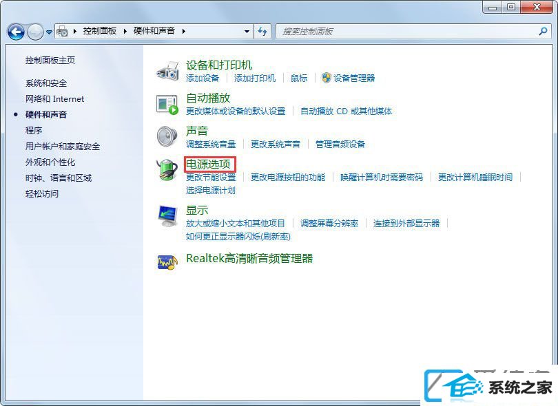Expand the arrow before 控制面板 in breadcrumb
The width and height of the screenshot is (558, 406).
[x=75, y=31]
